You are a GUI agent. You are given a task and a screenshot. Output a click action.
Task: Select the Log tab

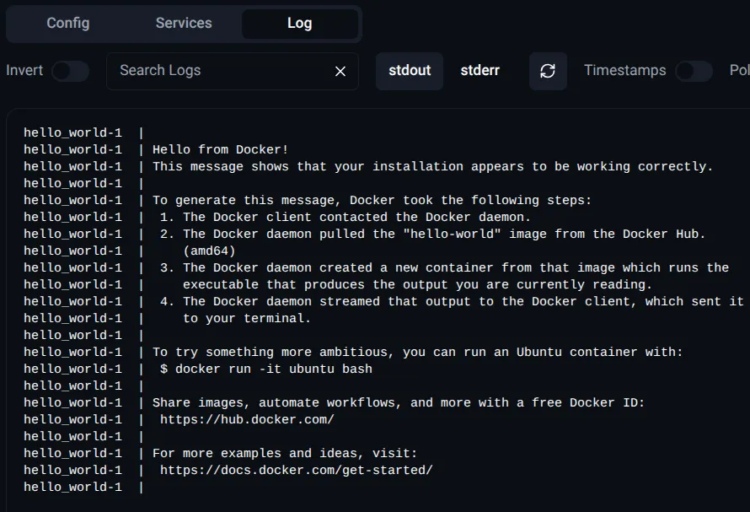(300, 24)
